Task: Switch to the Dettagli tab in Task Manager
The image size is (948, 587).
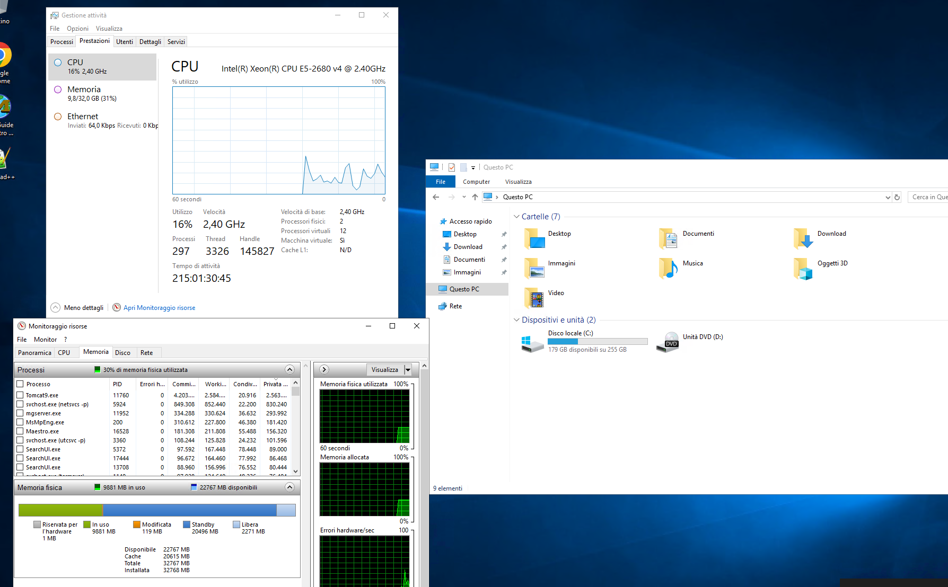Action: click(x=150, y=42)
